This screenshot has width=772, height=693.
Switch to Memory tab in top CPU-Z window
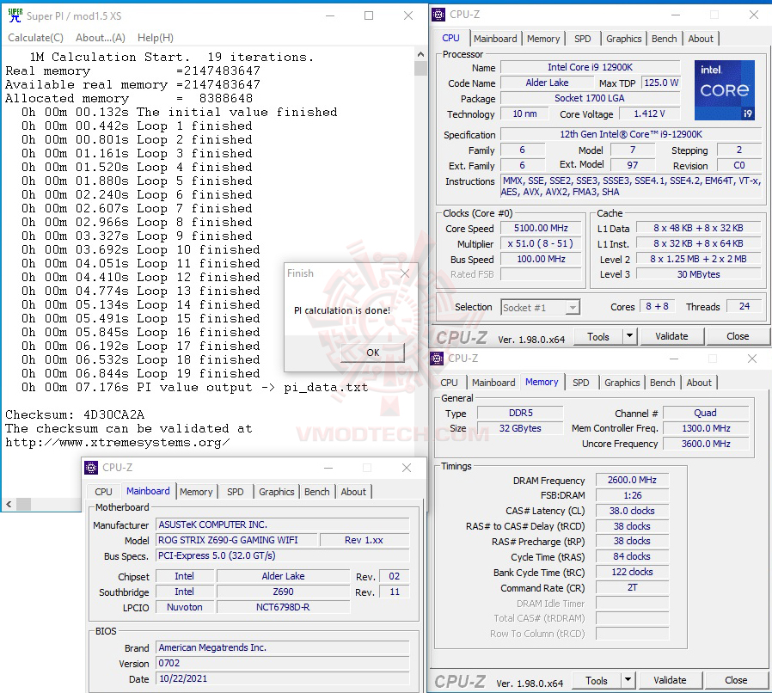pyautogui.click(x=543, y=39)
